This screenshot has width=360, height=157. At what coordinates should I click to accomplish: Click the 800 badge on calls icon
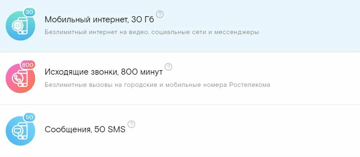28,65
